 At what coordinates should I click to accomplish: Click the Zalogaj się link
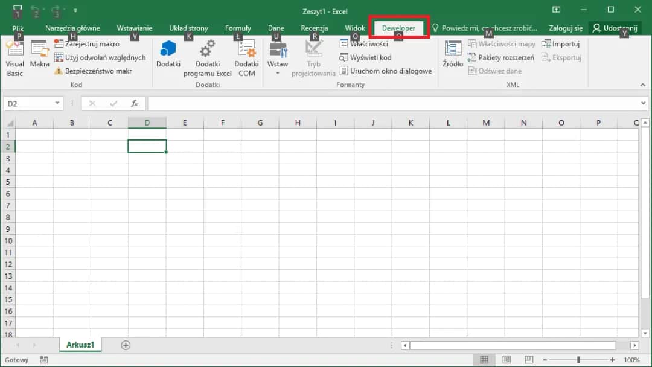564,28
